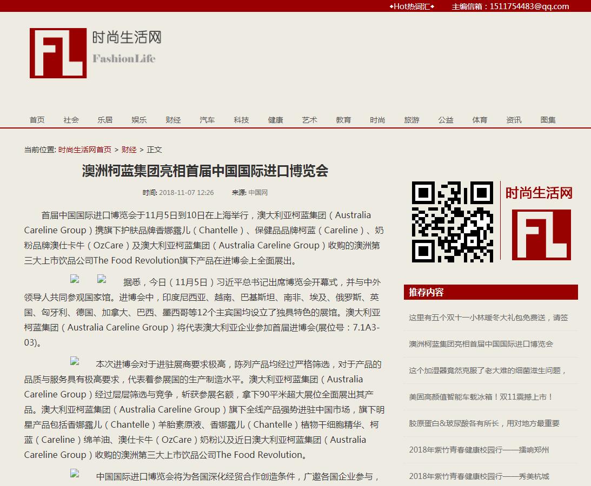
Task: Open the 健康 navigation item
Action: [x=276, y=120]
